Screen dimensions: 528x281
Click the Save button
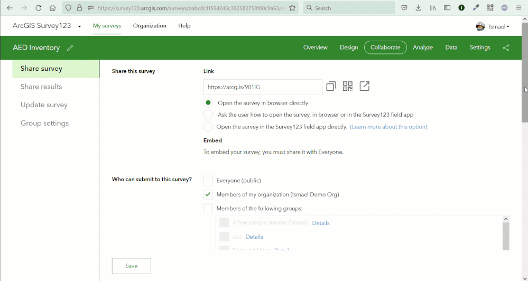click(131, 266)
